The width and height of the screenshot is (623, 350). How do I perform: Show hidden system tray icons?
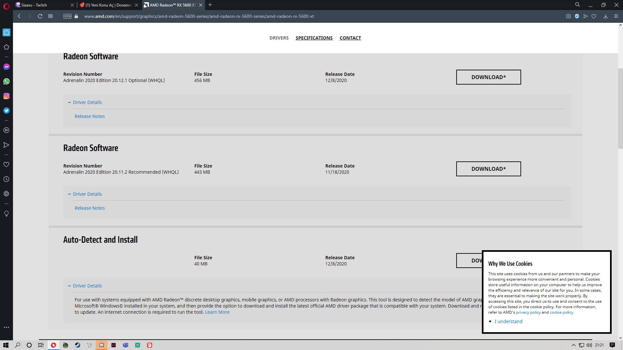[x=573, y=345]
